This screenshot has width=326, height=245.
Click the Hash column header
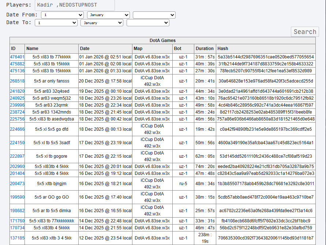(x=266, y=49)
